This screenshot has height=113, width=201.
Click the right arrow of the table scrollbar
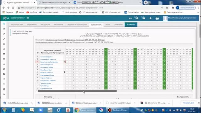click(192, 91)
